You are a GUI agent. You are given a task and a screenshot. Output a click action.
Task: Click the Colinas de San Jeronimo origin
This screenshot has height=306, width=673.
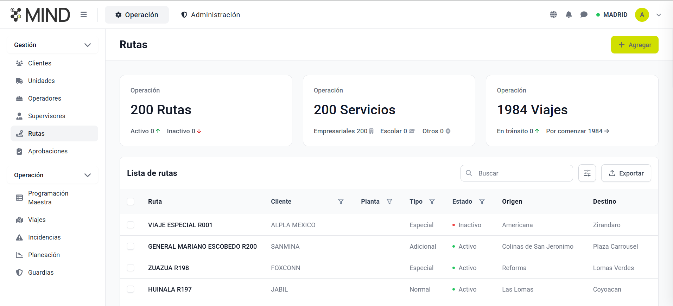pos(538,247)
